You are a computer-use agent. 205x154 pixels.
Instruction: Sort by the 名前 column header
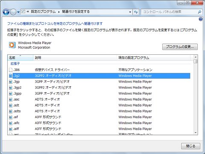point(20,58)
